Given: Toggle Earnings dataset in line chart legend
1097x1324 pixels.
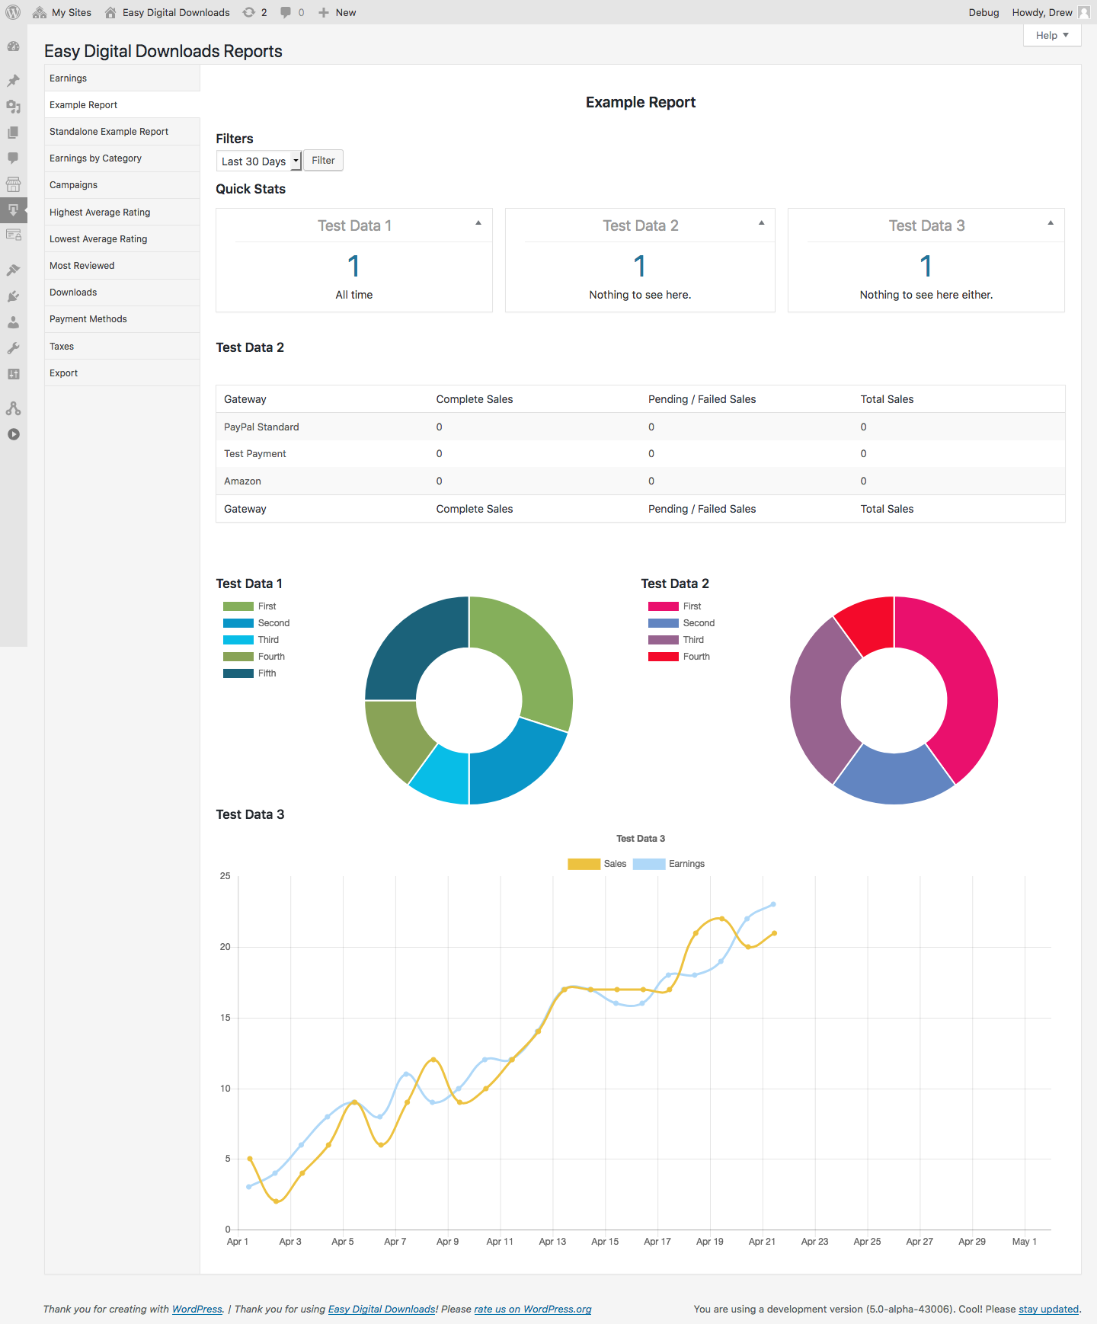Looking at the screenshot, I should point(669,864).
